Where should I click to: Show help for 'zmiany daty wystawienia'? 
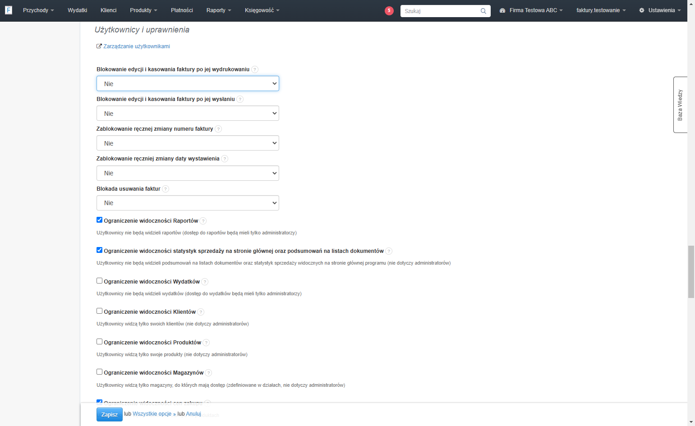(225, 159)
